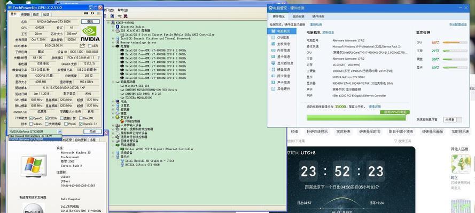Viewport: 475px width, 213px height.
Task: Toggle the 光线追踪 checkbox
Action: coord(47,124)
